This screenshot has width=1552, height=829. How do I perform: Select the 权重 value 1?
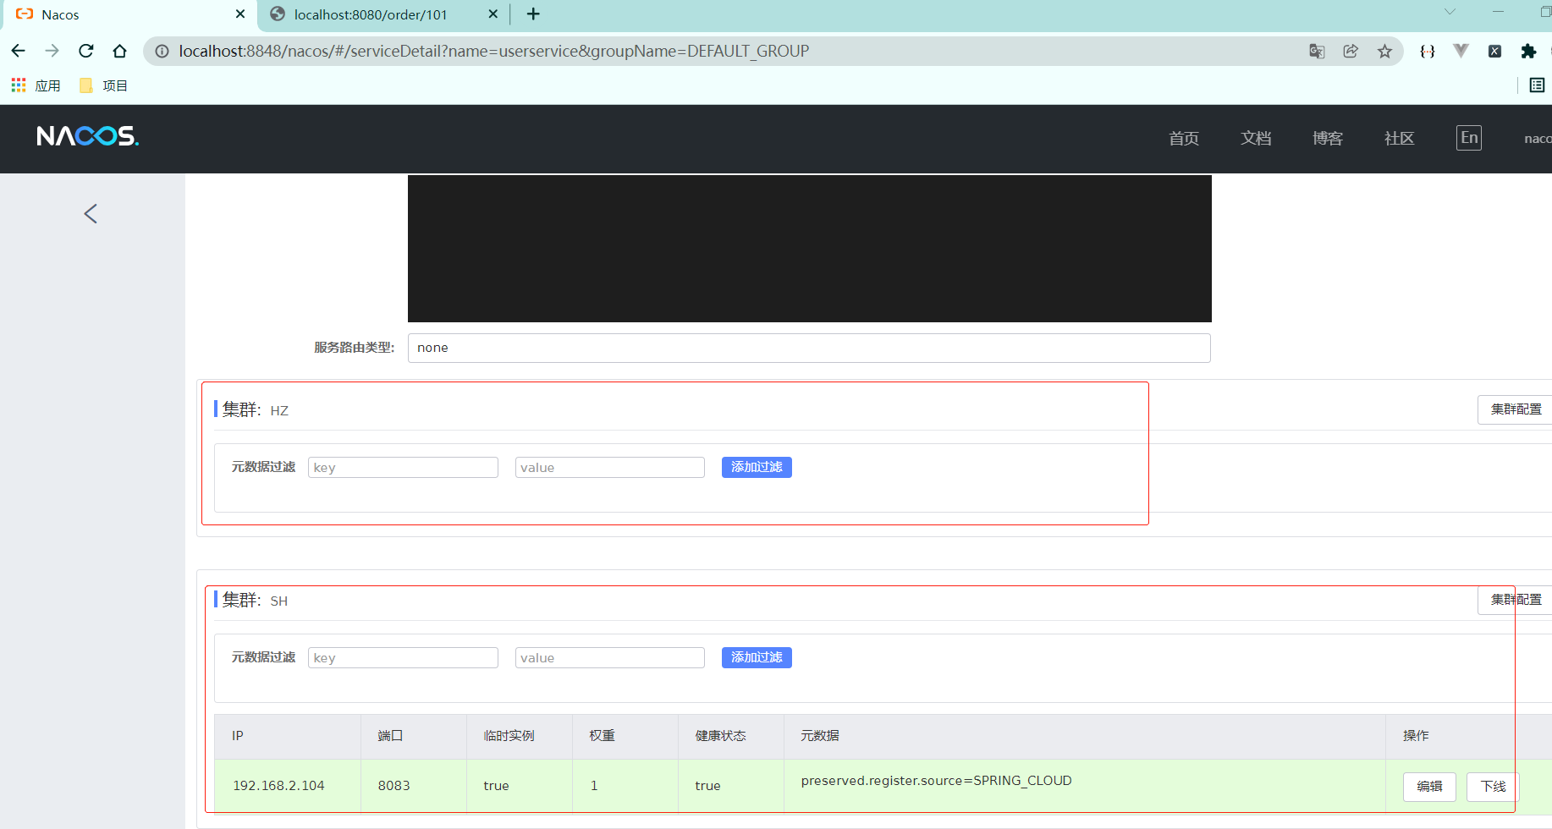594,786
